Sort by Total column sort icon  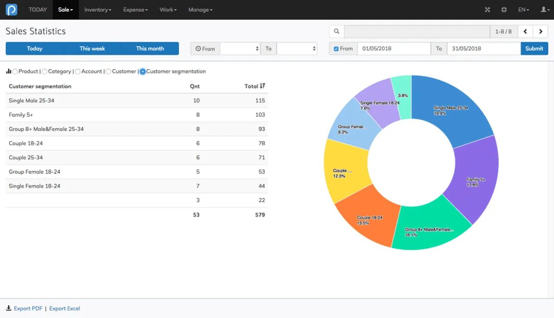pos(263,86)
